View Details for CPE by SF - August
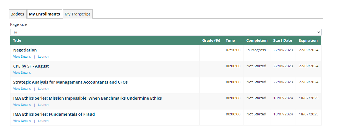Viewport: 346px width, 132px height. 22,73
